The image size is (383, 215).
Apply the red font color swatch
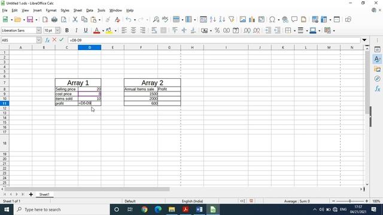click(97, 30)
